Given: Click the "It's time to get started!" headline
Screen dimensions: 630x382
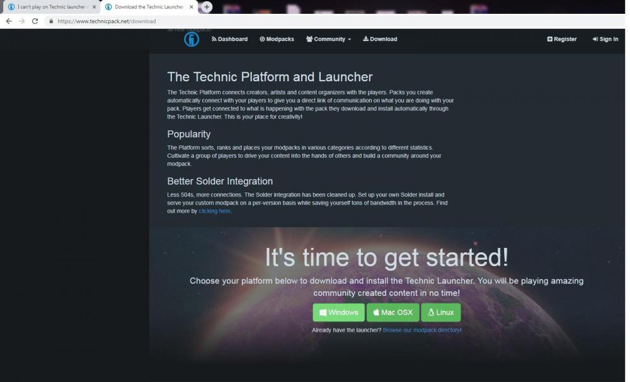Looking at the screenshot, I should click(x=387, y=257).
